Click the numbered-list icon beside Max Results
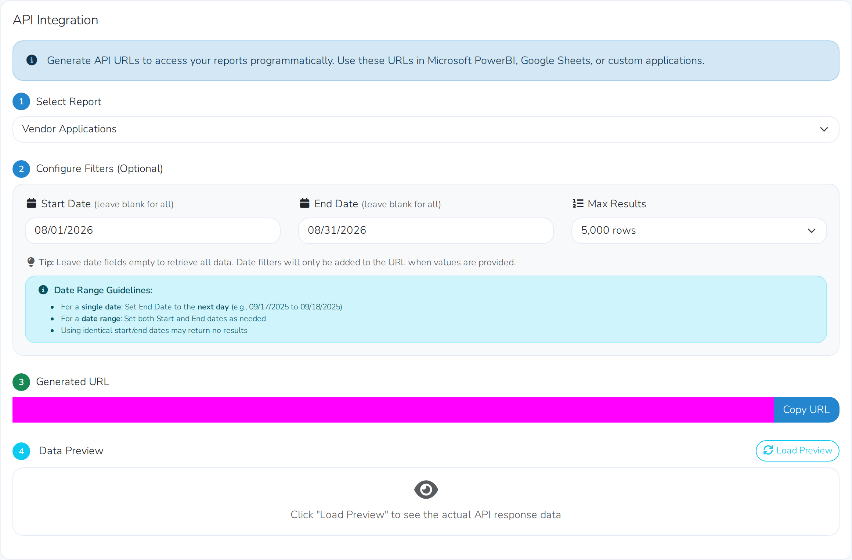The width and height of the screenshot is (852, 560). click(x=578, y=204)
